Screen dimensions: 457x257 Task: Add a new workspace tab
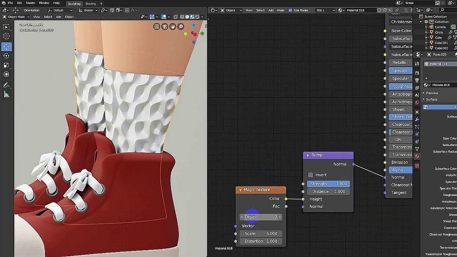pyautogui.click(x=101, y=4)
